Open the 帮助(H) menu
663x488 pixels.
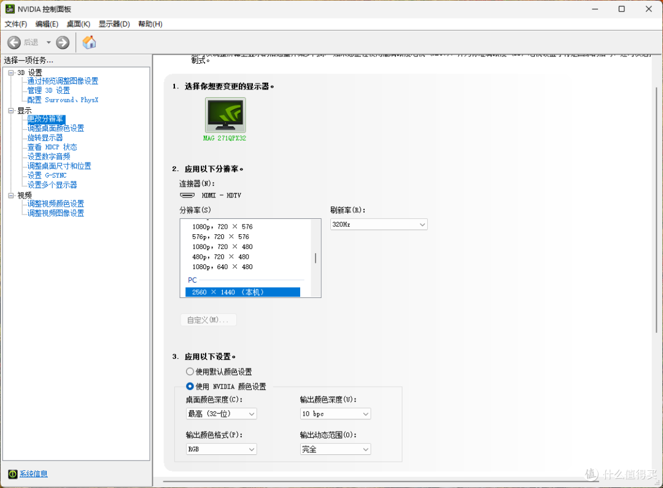150,24
